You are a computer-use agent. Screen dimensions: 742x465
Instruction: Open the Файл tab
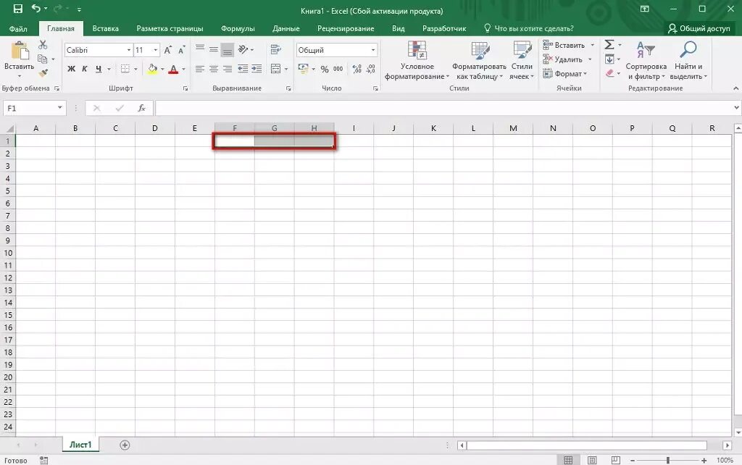pyautogui.click(x=18, y=28)
